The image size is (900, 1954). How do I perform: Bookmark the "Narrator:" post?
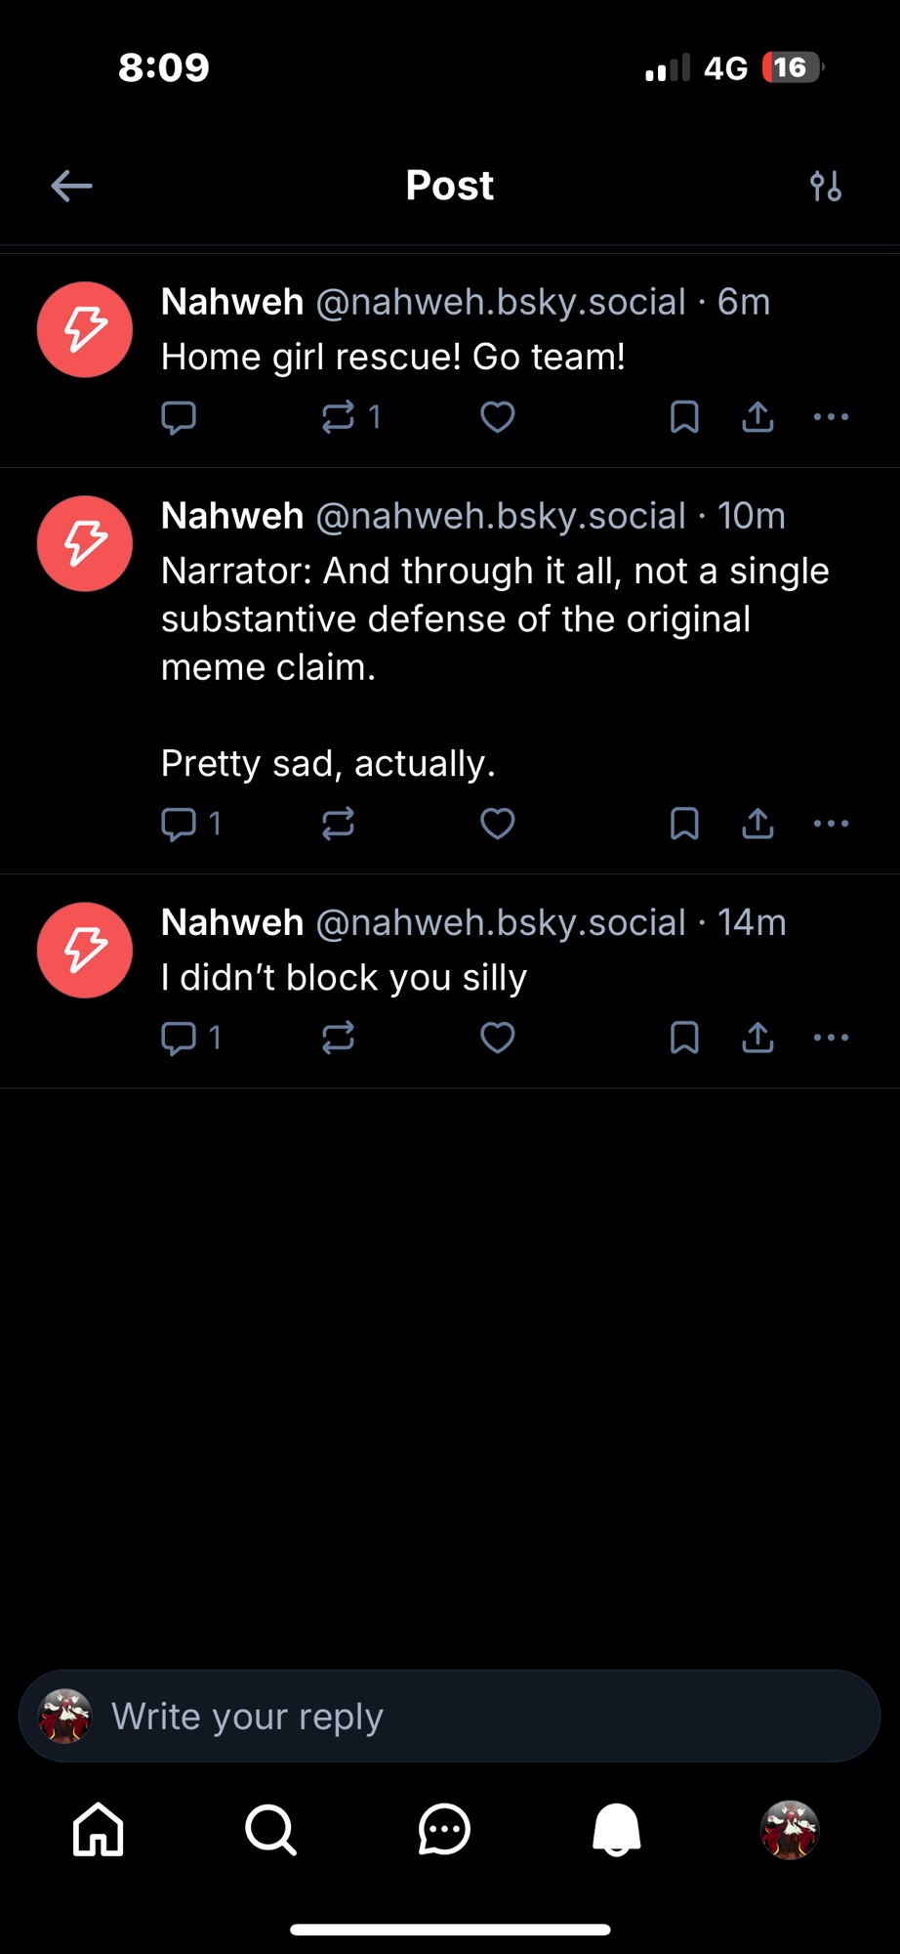[684, 824]
